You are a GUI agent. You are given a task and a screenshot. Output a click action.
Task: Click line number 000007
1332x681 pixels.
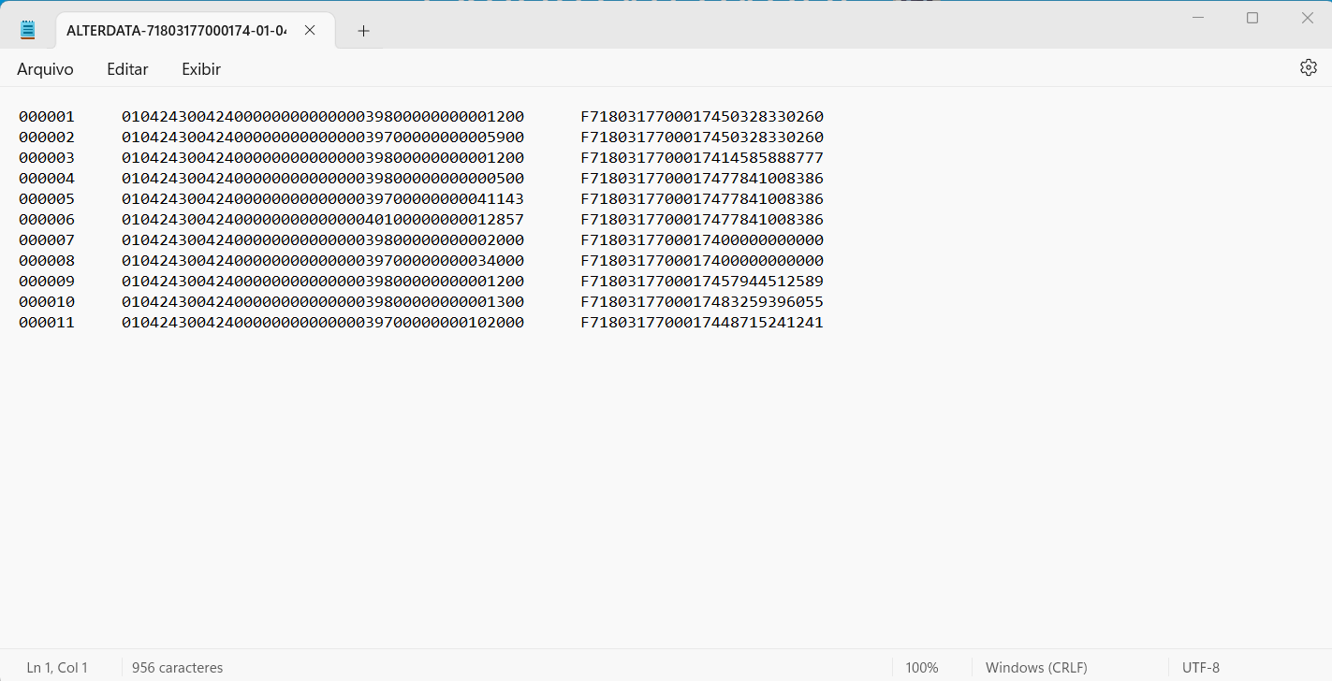click(47, 240)
